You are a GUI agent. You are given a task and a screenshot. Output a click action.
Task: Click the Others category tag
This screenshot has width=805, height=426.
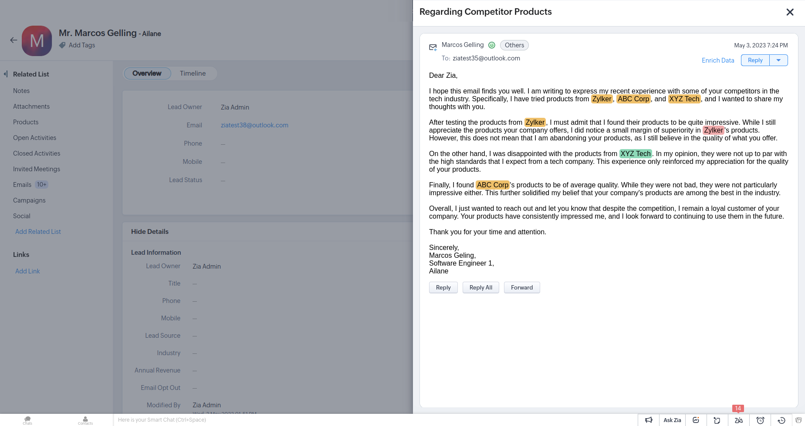coord(514,45)
